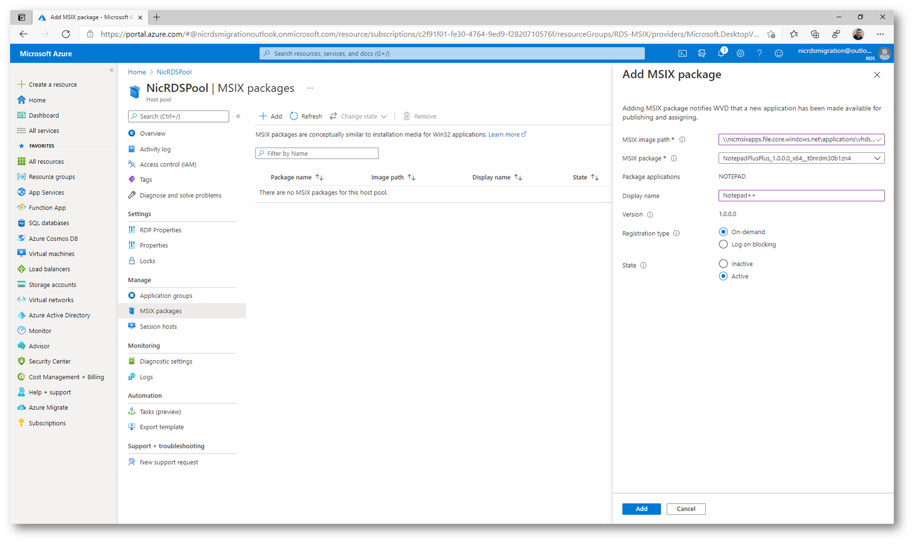Viewport: 914px width, 544px height.
Task: Set state to Inactive
Action: 723,264
